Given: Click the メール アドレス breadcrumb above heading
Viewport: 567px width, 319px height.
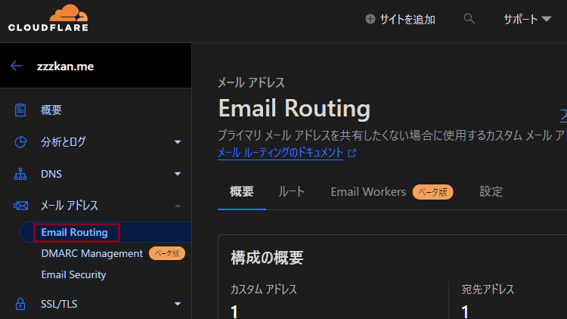Looking at the screenshot, I should click(251, 83).
